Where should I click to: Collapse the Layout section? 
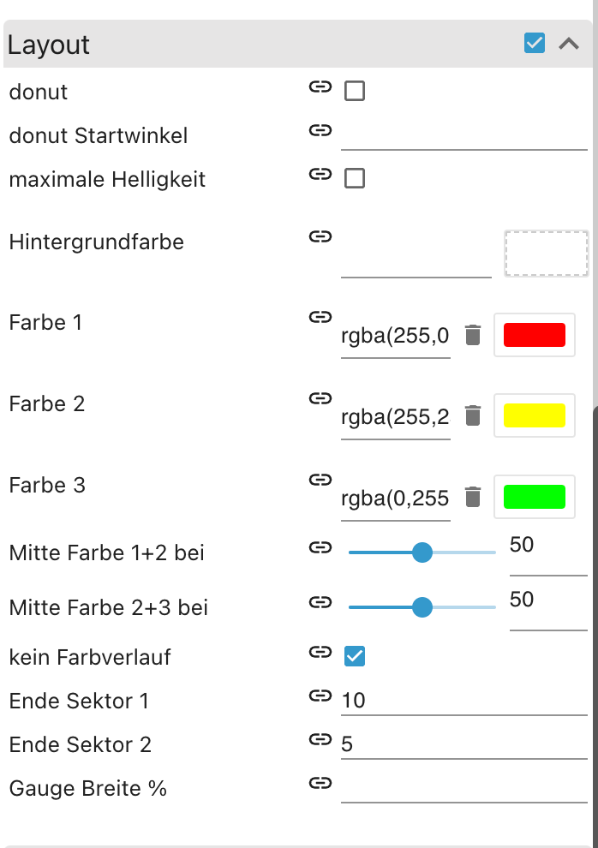pos(569,44)
